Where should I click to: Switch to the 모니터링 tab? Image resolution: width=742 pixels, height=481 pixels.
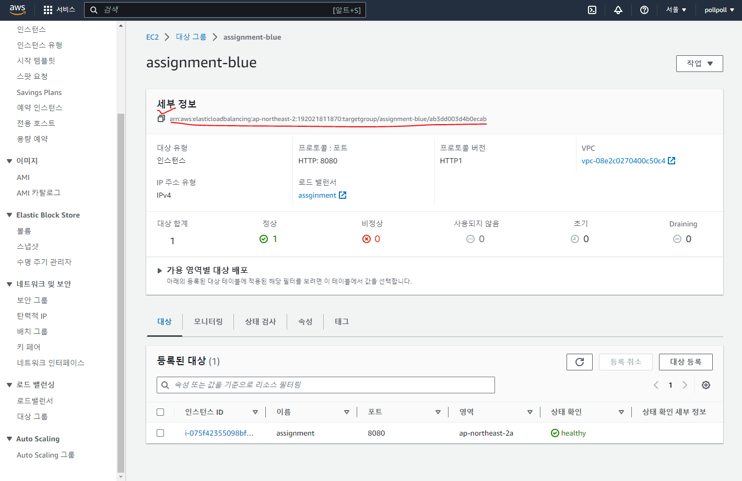pyautogui.click(x=208, y=322)
